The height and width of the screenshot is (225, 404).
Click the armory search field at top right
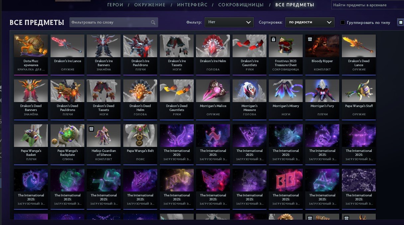pyautogui.click(x=367, y=5)
